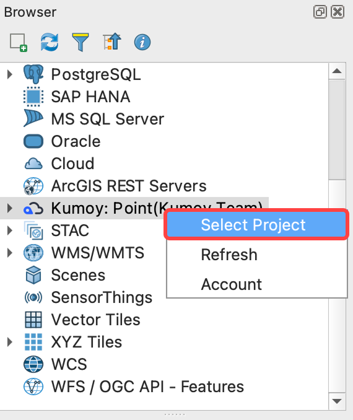
Task: Choose Refresh from the context menu
Action: 256,255
